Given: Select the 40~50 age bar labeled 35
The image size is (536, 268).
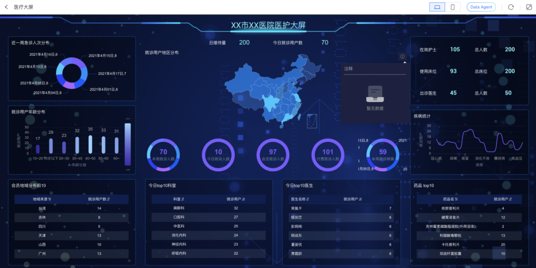Looking at the screenshot, I should (x=90, y=144).
